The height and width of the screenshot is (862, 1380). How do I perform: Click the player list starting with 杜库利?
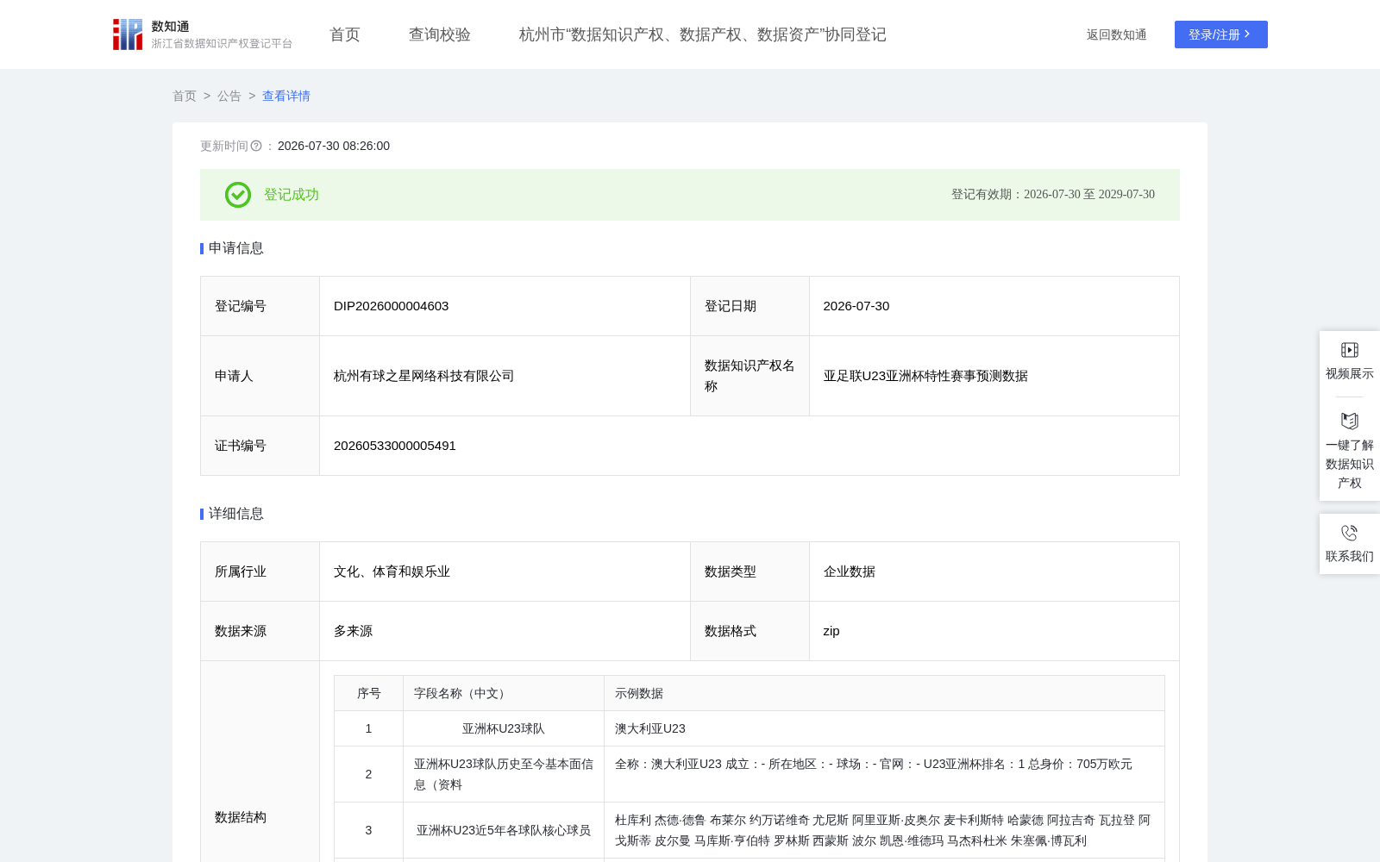coord(882,830)
